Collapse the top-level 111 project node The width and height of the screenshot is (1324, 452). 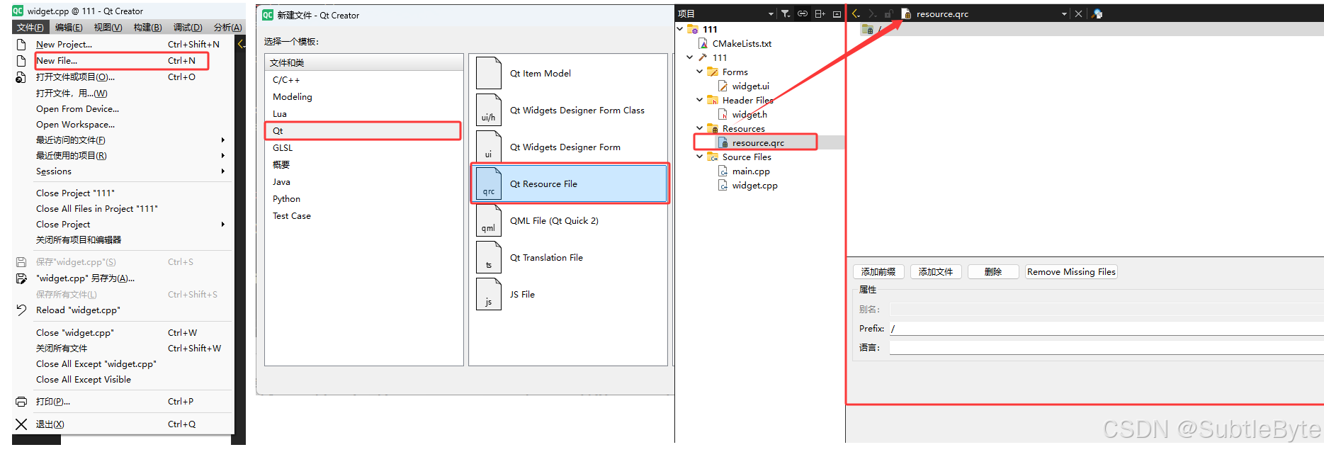(680, 29)
